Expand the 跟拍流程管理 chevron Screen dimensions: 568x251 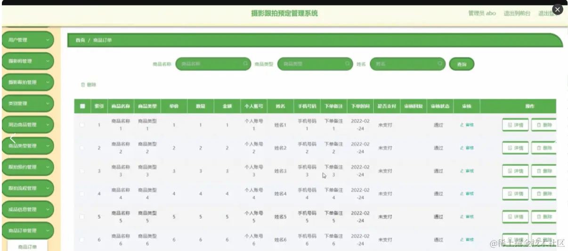click(48, 188)
